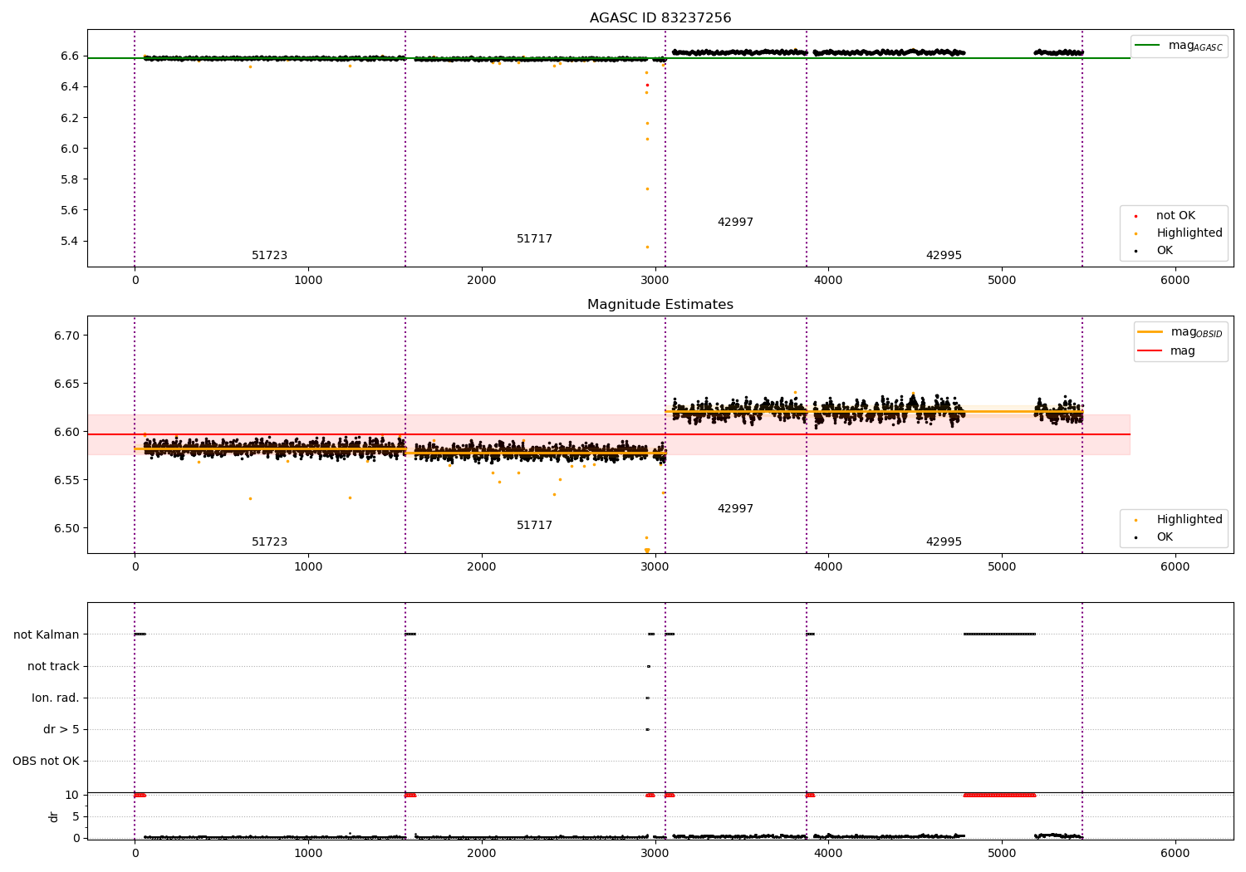Click obsid label 42995 in top plot
This screenshot has width=1246, height=872.
pos(944,256)
